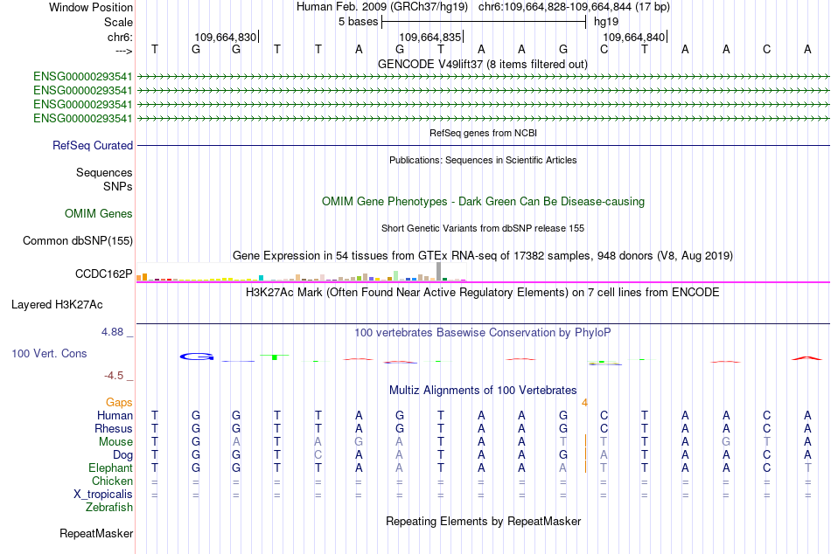
Task: Click the GTEx Gene Expression track title
Action: 483,256
